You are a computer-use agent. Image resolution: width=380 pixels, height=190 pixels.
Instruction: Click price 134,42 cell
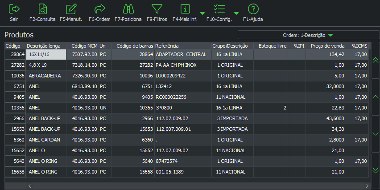[x=326, y=54]
